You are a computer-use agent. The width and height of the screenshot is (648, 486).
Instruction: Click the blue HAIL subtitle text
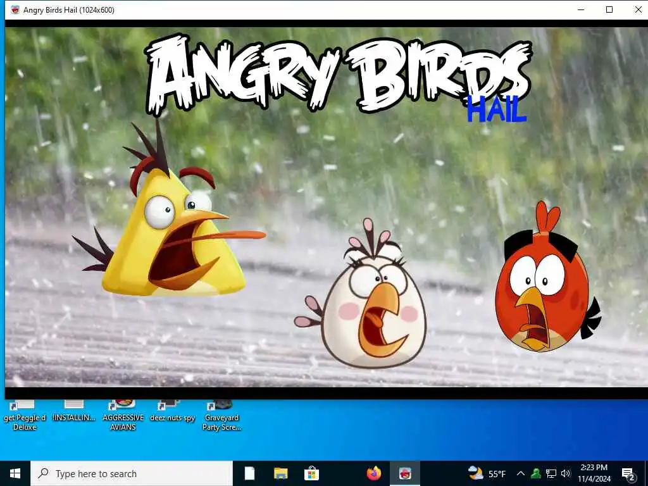tap(497, 109)
